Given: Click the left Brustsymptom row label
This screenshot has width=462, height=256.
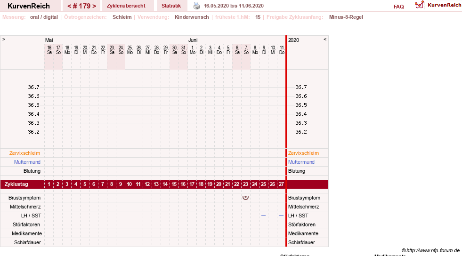Looking at the screenshot, I should [24, 198].
